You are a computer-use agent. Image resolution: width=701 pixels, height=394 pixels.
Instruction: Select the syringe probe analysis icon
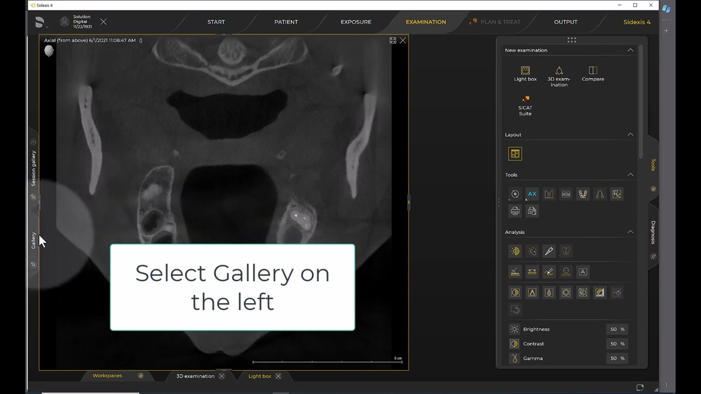point(549,251)
